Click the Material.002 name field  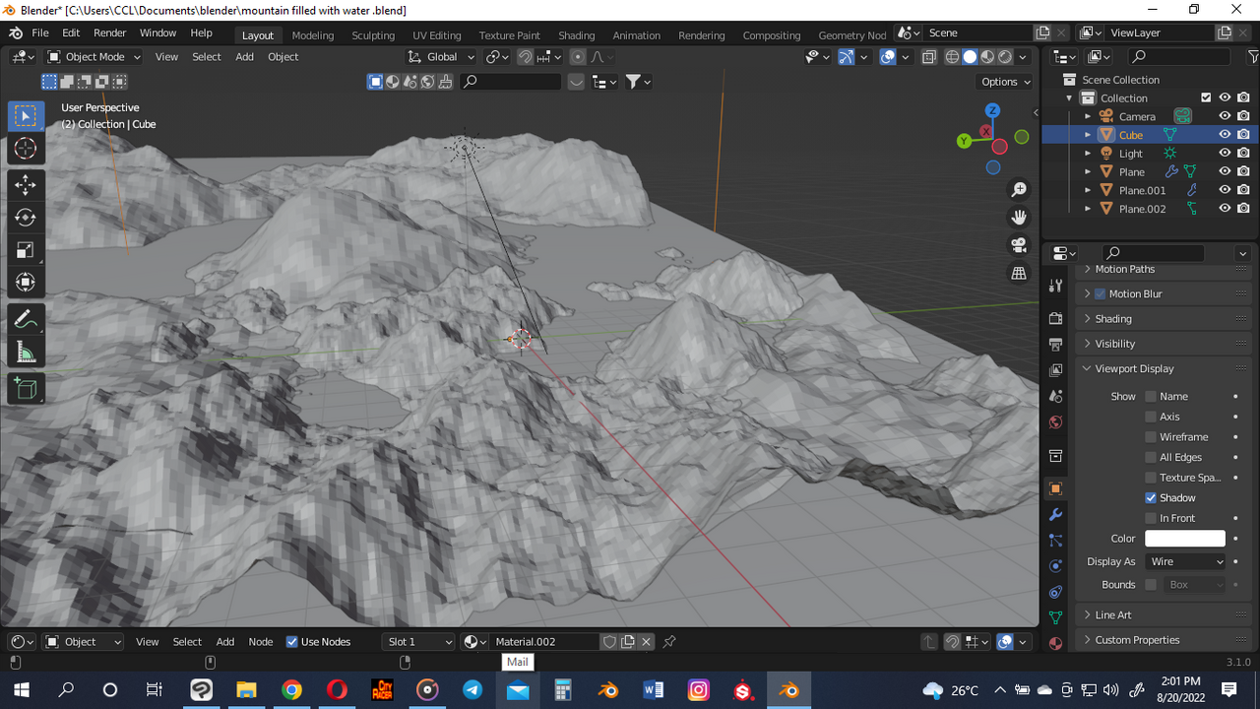[x=543, y=642]
